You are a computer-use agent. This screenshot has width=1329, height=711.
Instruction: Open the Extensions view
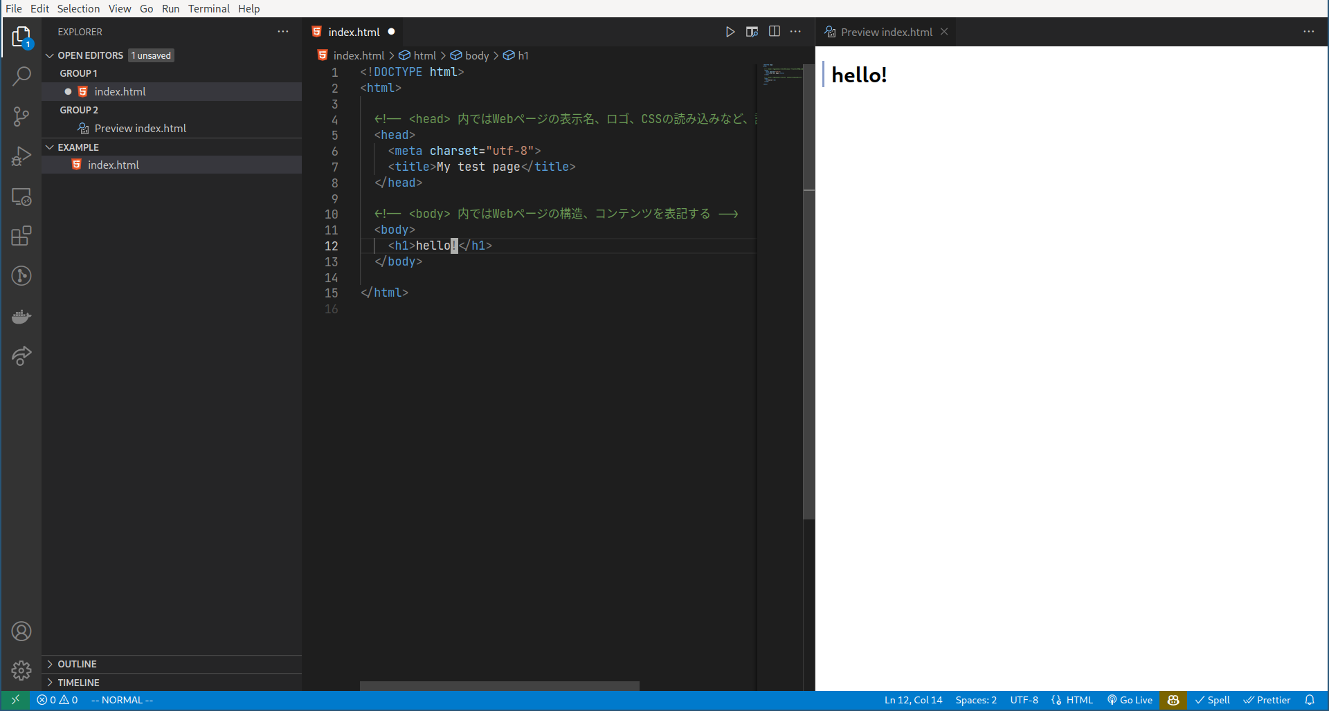click(x=21, y=236)
